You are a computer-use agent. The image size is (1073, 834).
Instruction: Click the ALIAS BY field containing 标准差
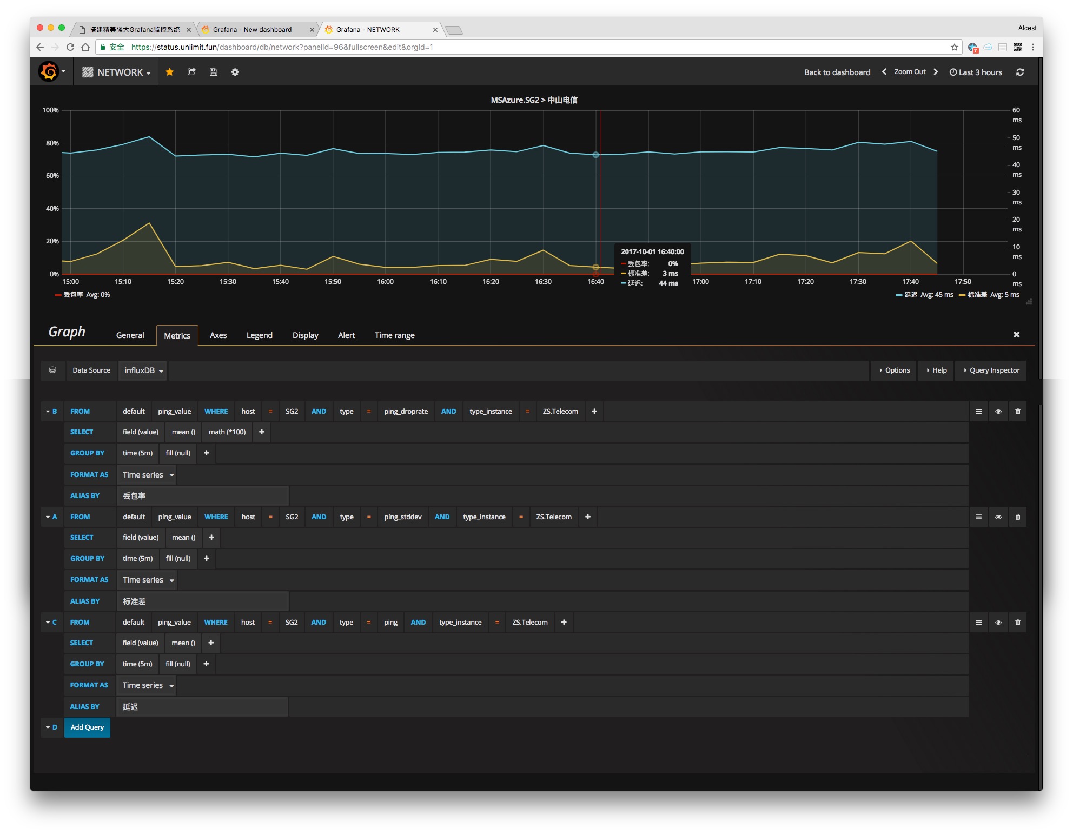pyautogui.click(x=203, y=601)
